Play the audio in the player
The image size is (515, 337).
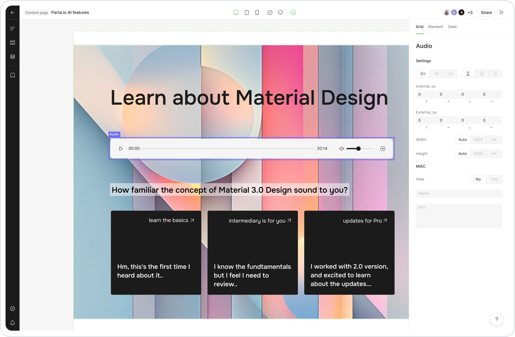[x=121, y=149]
